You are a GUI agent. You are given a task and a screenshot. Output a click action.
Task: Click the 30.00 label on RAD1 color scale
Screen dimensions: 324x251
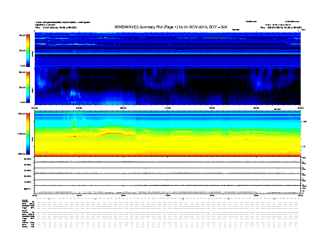(22, 87)
